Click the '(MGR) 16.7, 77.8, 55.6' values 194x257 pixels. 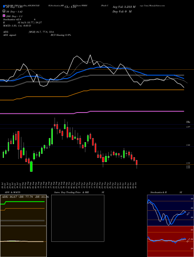click(x=41, y=32)
